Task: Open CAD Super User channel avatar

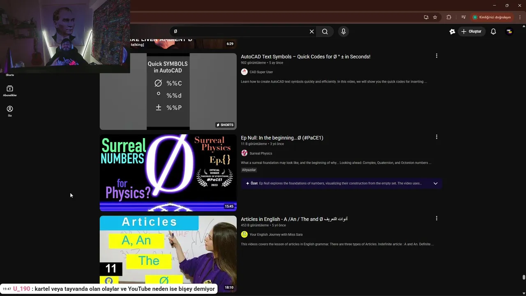Action: 245,72
